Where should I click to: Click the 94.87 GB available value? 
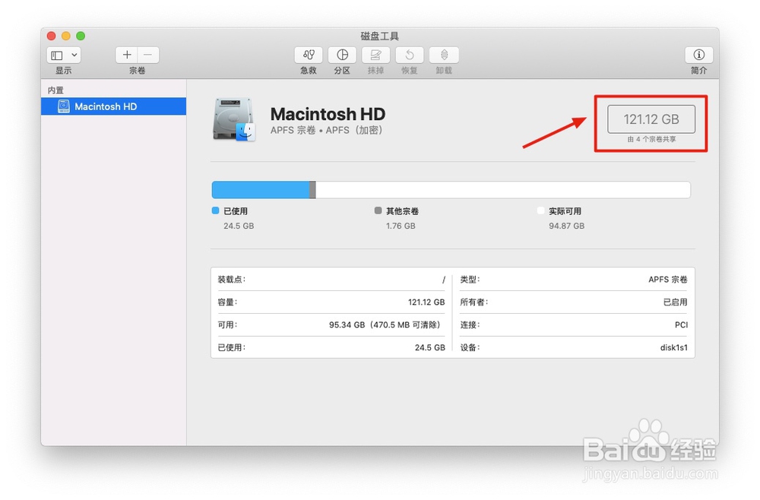[x=566, y=226]
